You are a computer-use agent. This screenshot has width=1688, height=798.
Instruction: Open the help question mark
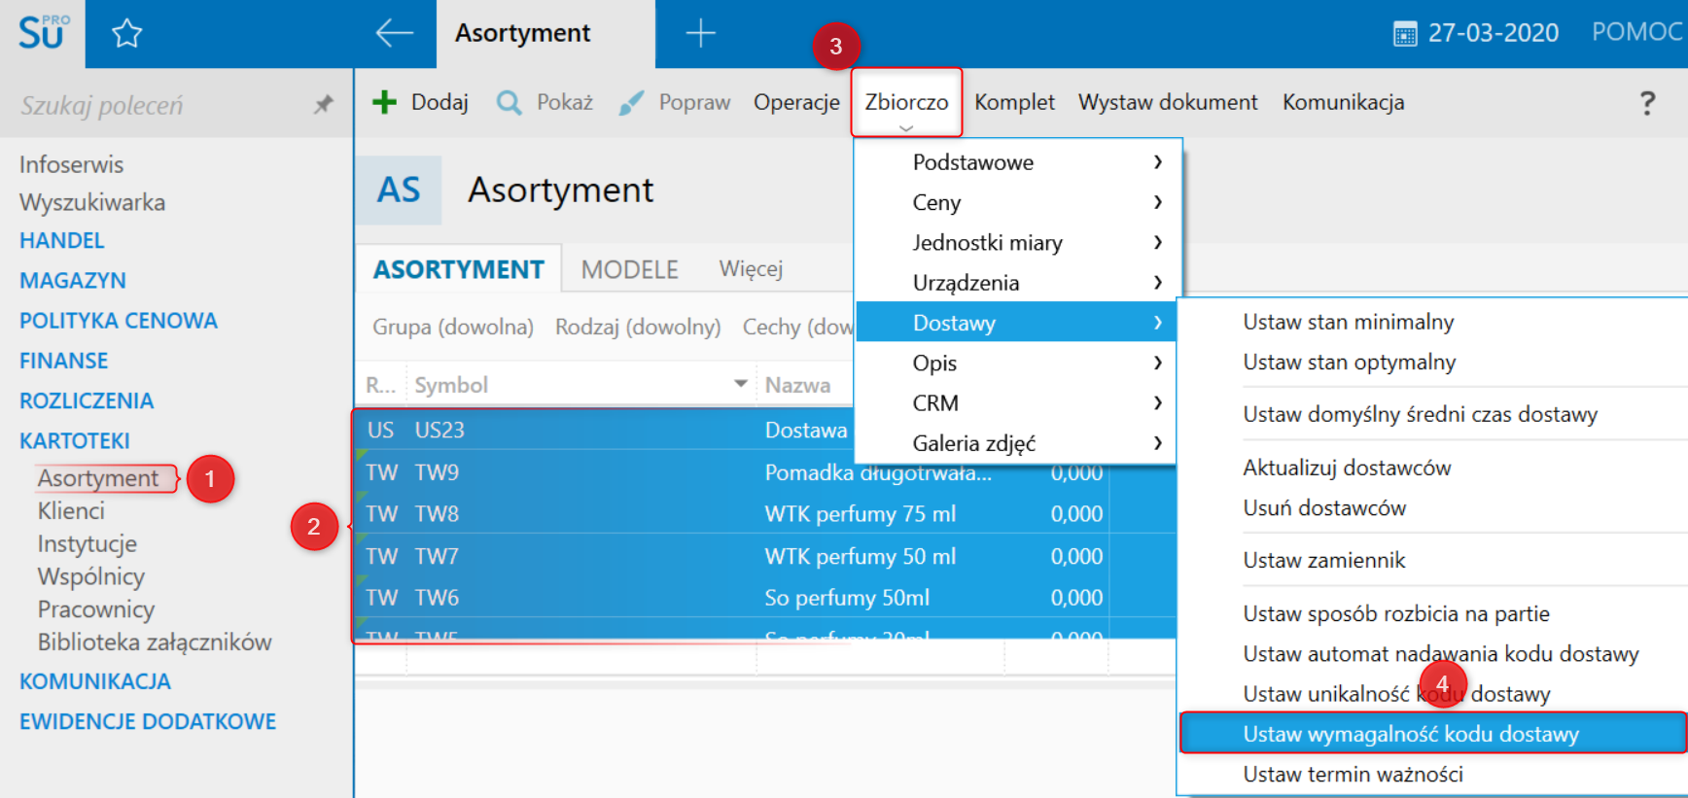coord(1646,102)
